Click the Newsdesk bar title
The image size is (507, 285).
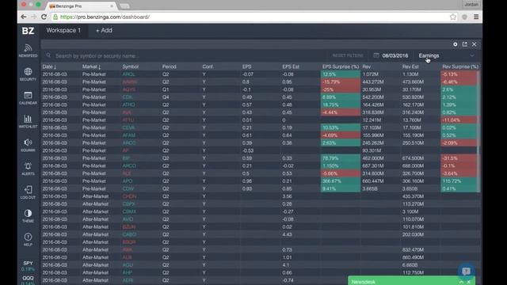[364, 282]
